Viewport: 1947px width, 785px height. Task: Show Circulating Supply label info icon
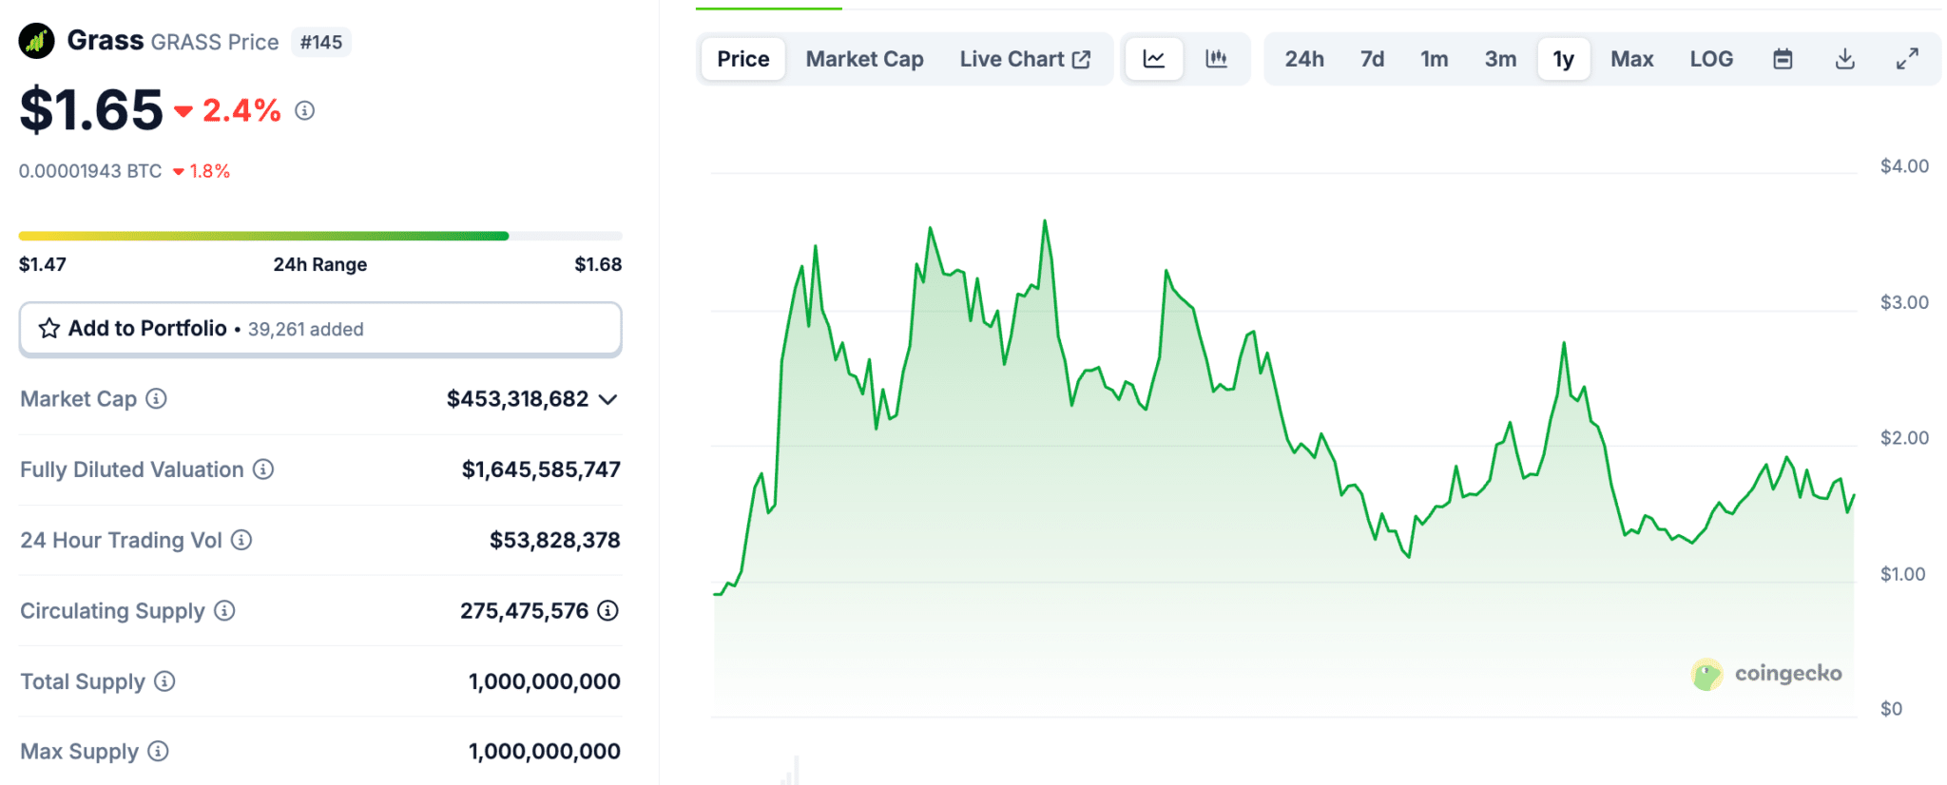pos(224,610)
